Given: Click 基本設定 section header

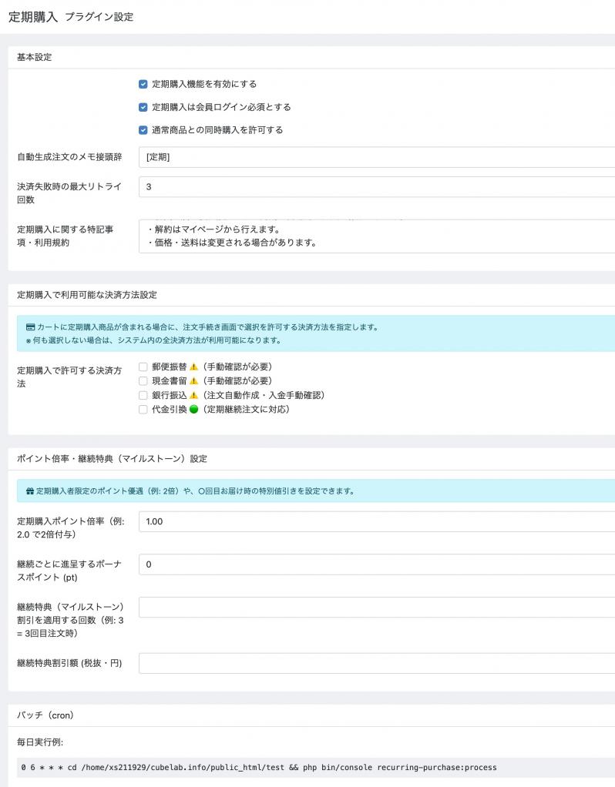Looking at the screenshot, I should pos(34,57).
